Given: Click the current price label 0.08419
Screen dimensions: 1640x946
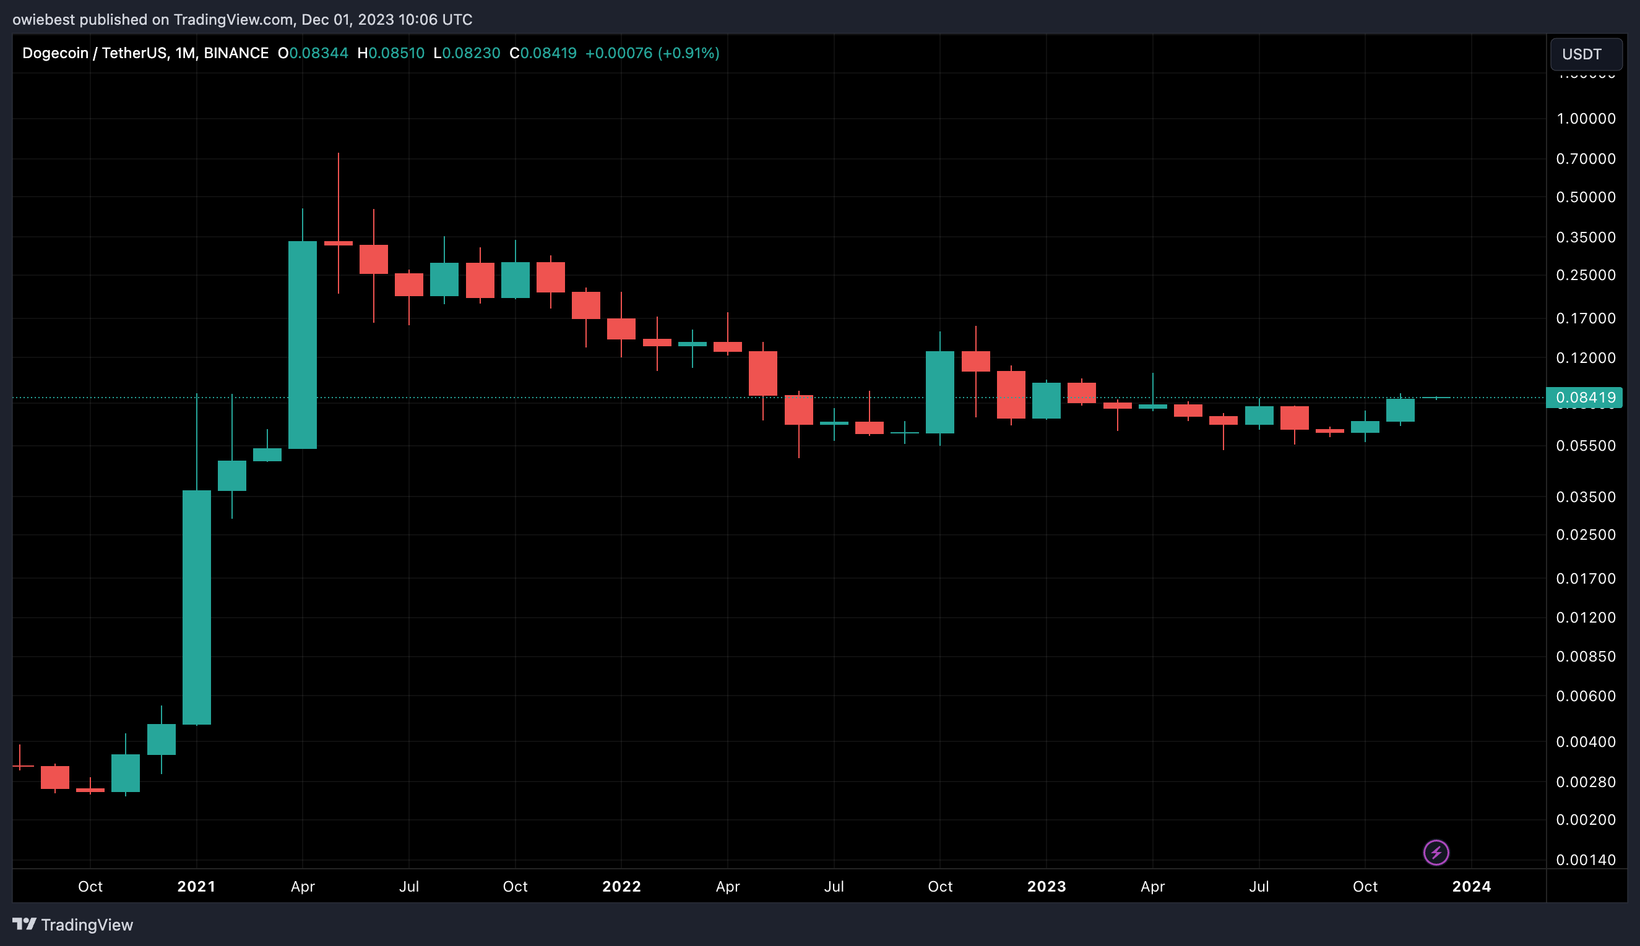Looking at the screenshot, I should (x=1584, y=398).
